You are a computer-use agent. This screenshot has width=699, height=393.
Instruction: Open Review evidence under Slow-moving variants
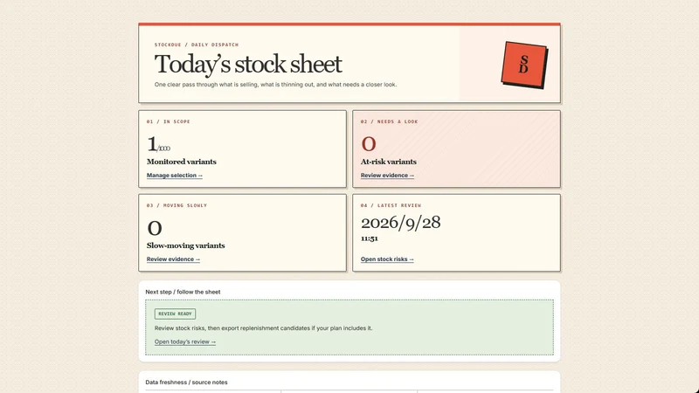173,259
